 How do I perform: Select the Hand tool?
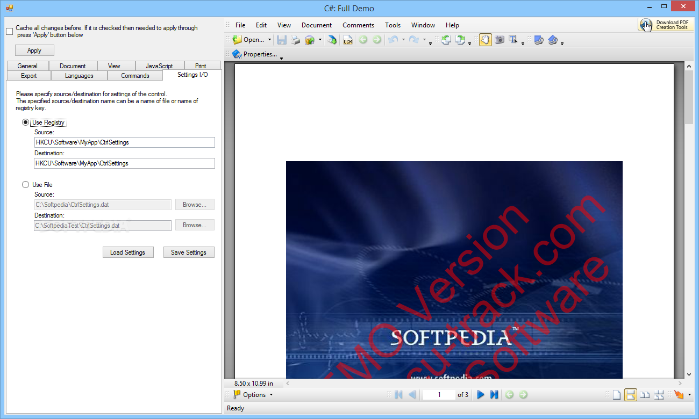coord(486,40)
